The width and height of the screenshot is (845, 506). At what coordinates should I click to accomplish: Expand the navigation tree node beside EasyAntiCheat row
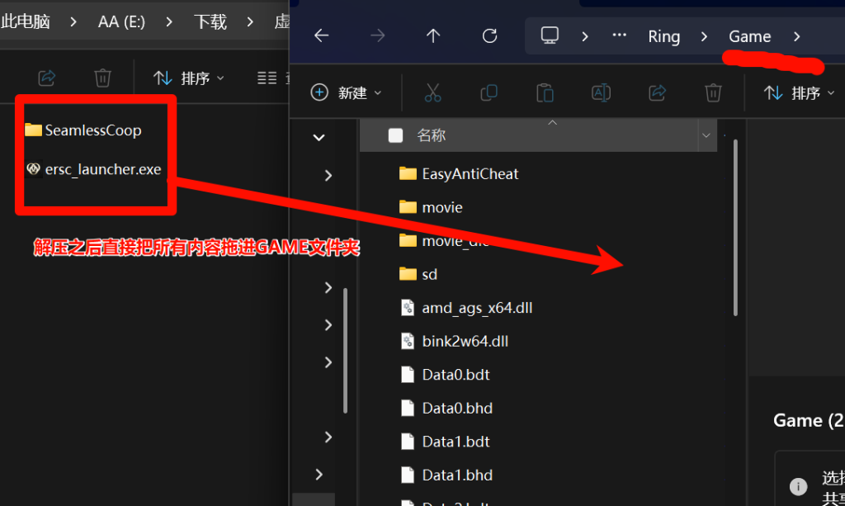[328, 175]
